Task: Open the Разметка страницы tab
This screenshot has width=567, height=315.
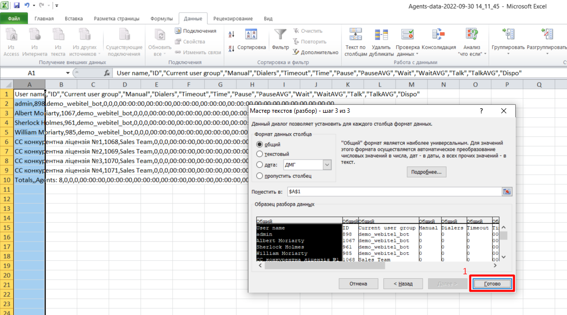Action: [116, 18]
